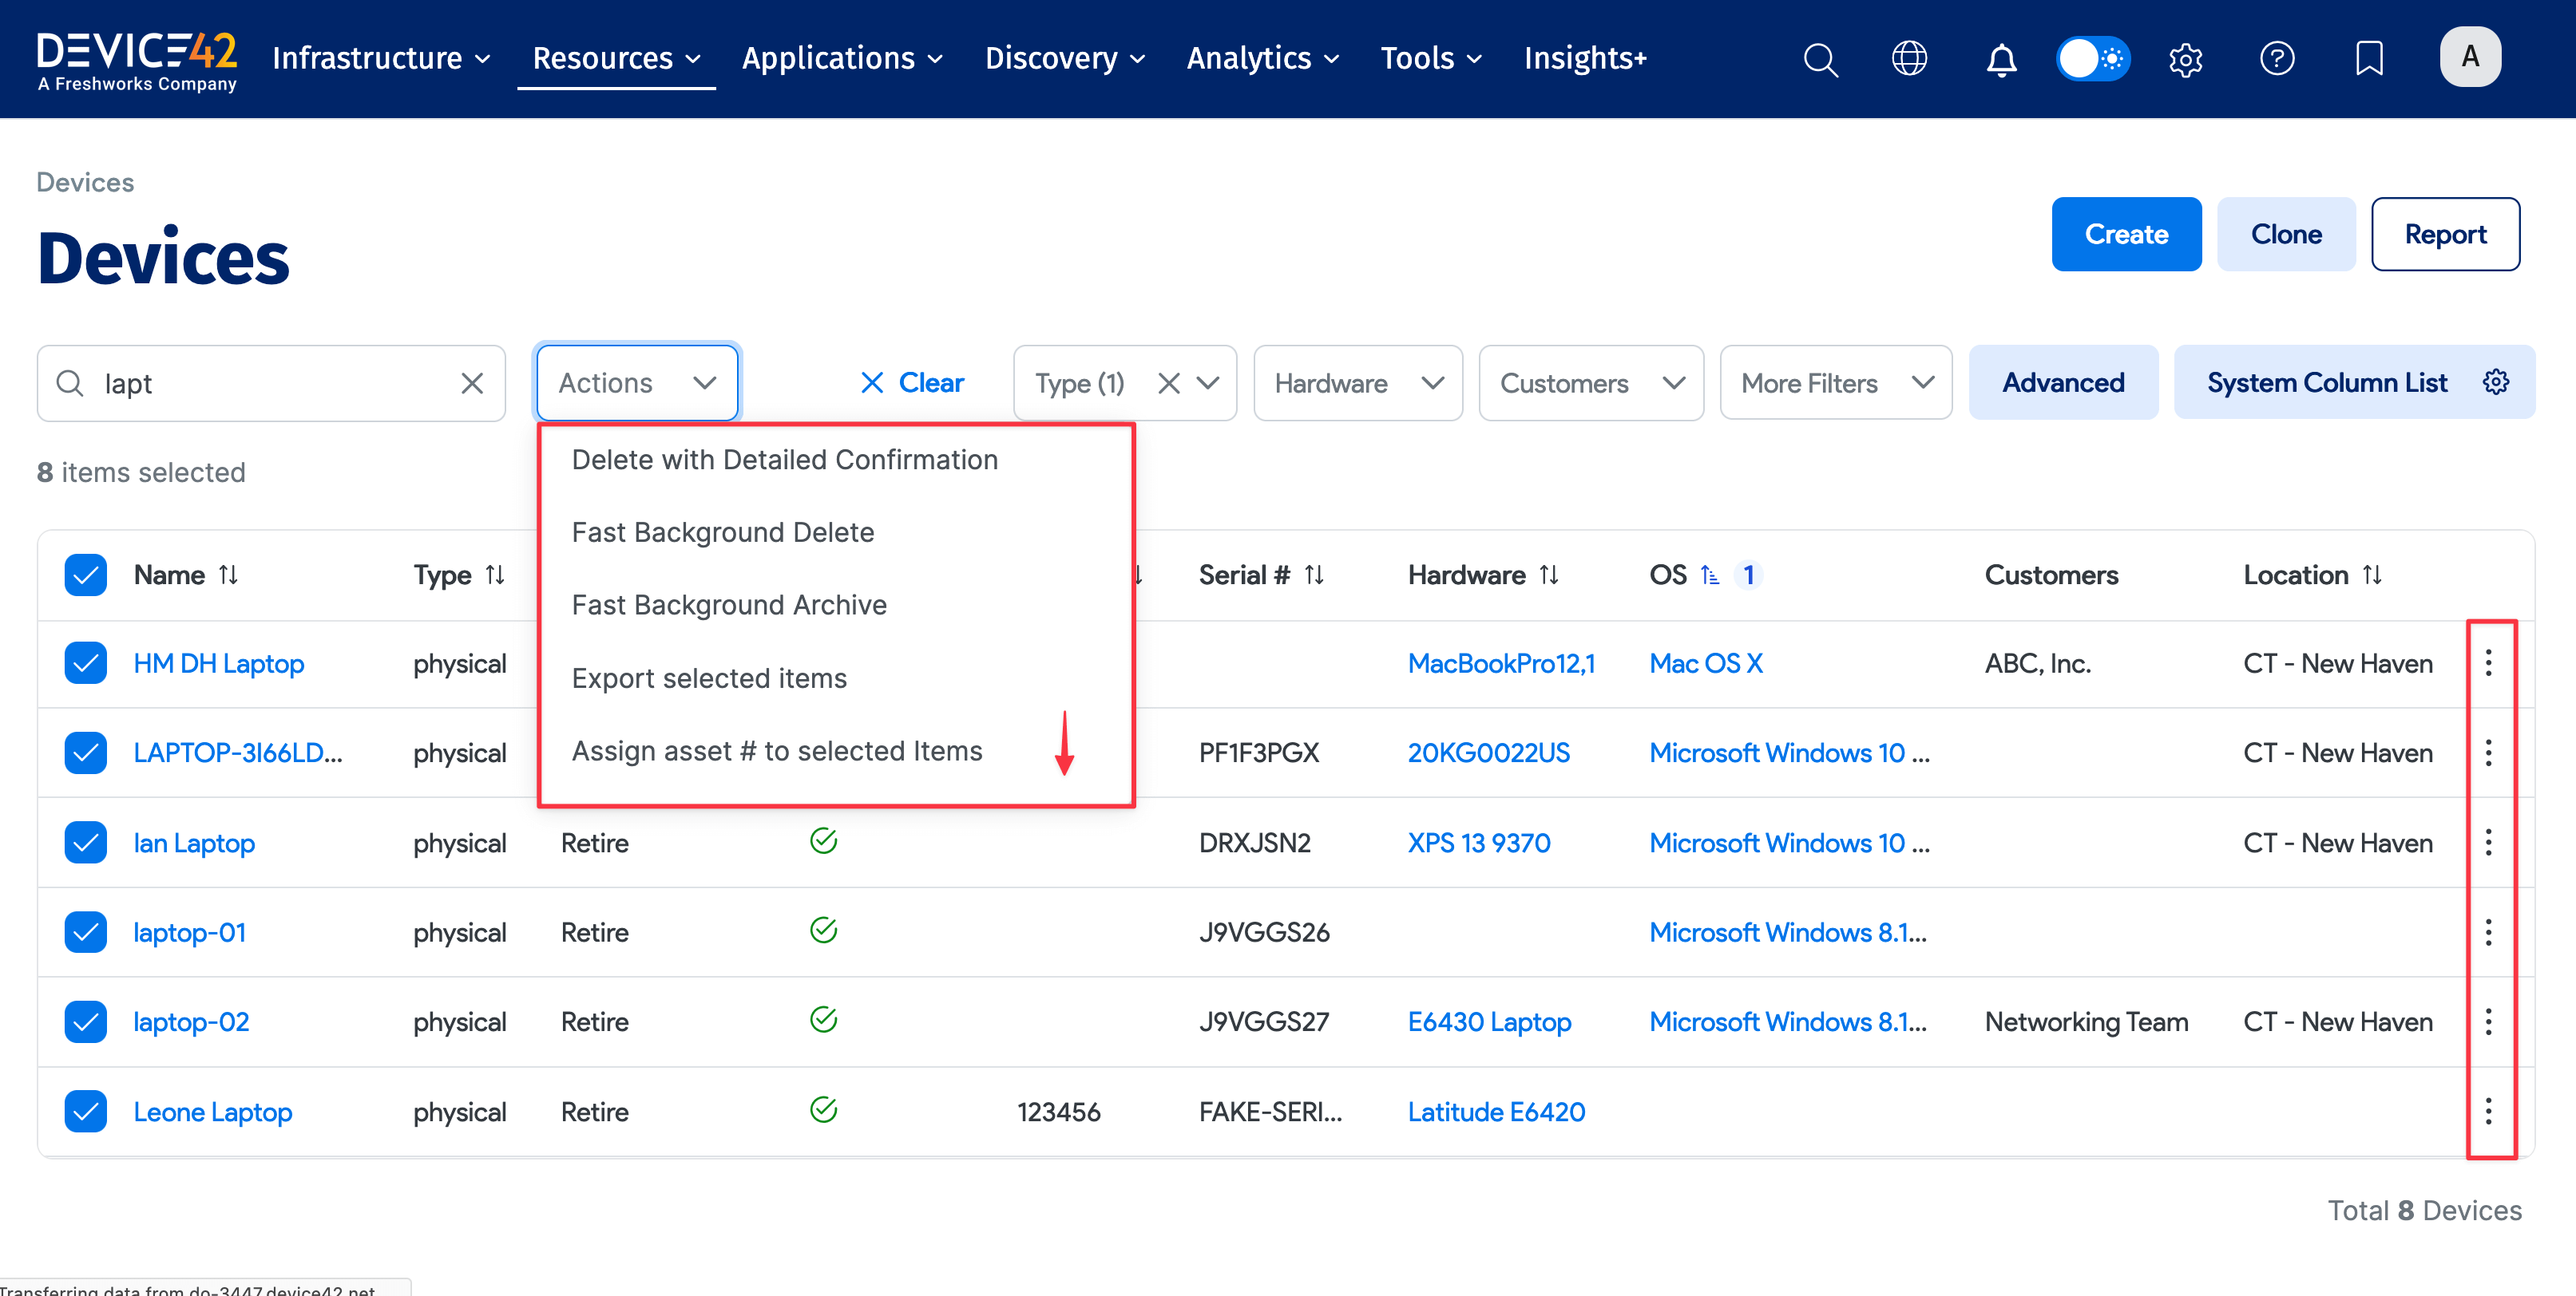Screen dimensions: 2576x1296
Task: Click the Create button
Action: click(2126, 234)
